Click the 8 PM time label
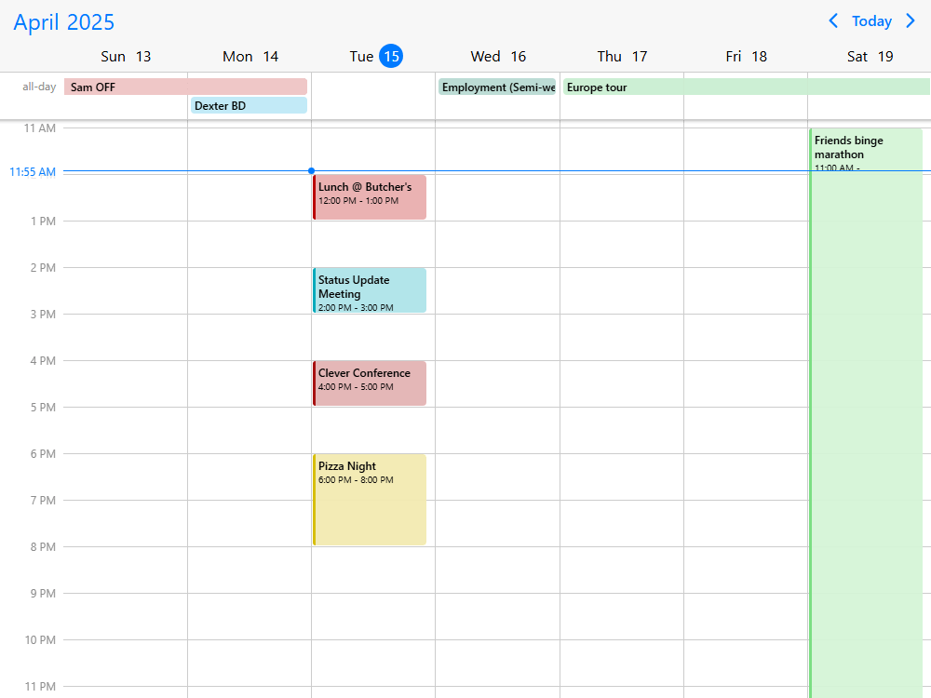Image resolution: width=931 pixels, height=698 pixels. point(44,546)
